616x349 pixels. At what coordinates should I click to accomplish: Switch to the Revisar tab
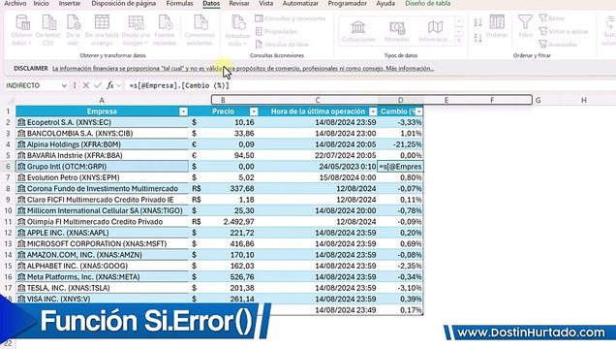point(239,4)
